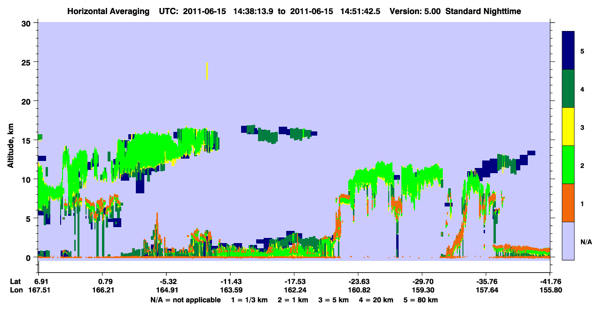611x313 pixels.
Task: Click the longitude value 160.82
Action: [358, 290]
